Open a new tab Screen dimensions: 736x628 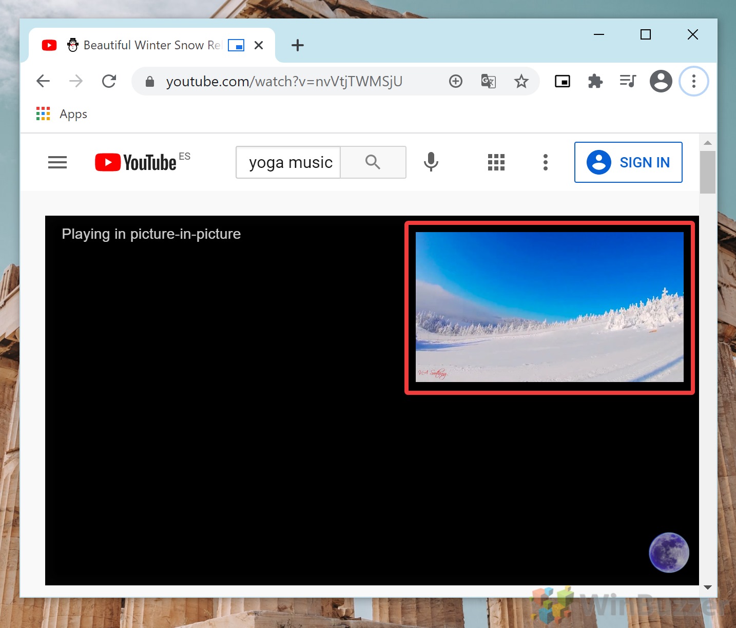coord(298,45)
